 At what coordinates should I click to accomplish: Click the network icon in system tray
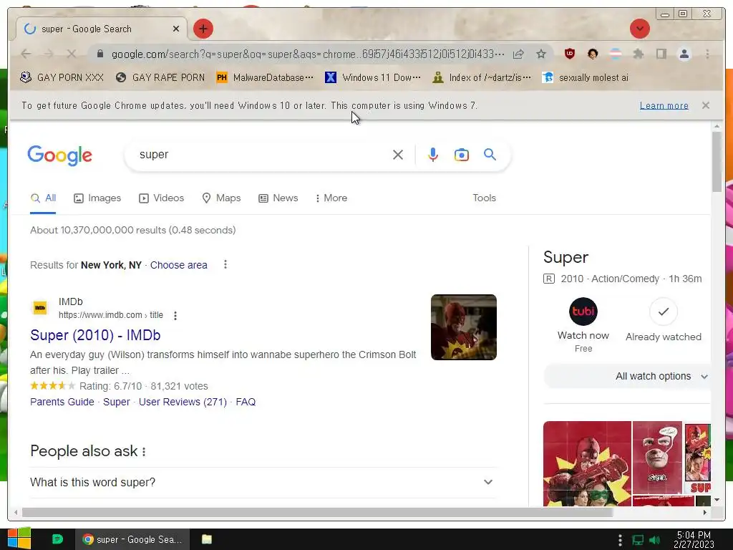click(638, 540)
